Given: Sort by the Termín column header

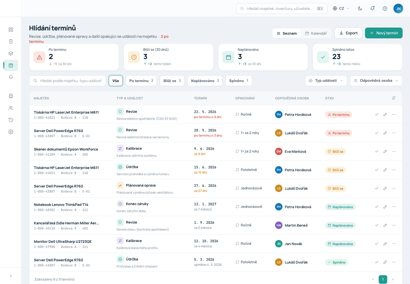Looking at the screenshot, I should pyautogui.click(x=200, y=98).
